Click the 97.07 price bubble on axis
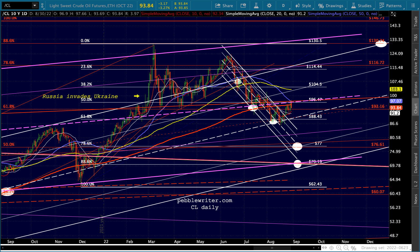The image size is (420, 252). tap(396, 101)
